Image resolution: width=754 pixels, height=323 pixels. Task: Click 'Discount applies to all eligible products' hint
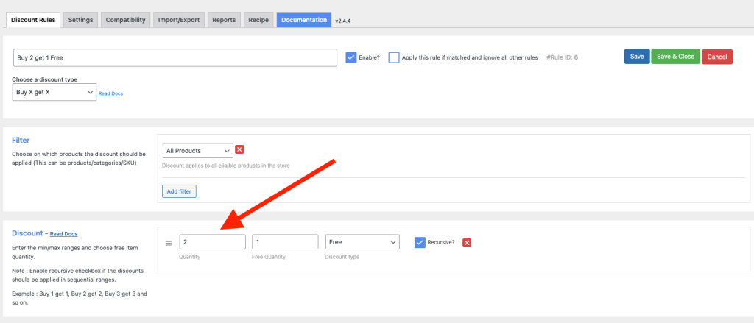tap(226, 166)
